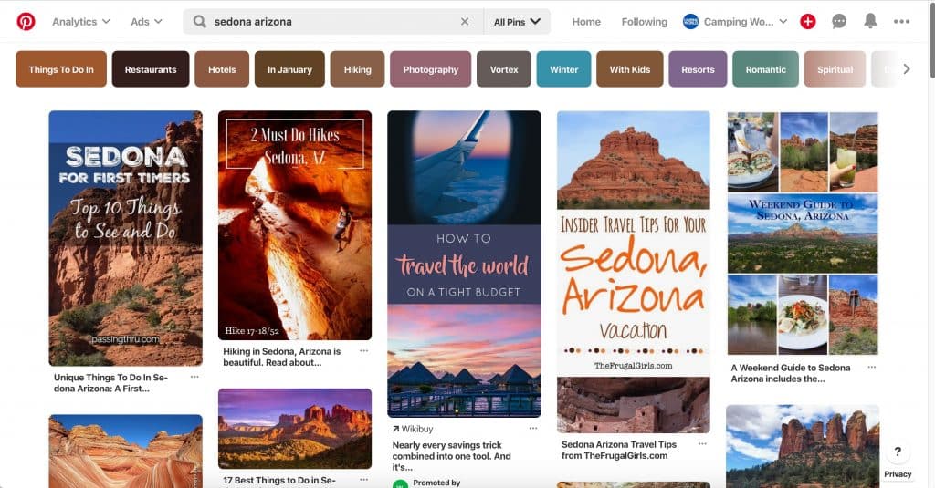
Task: Expand the Ads dropdown menu
Action: (146, 22)
